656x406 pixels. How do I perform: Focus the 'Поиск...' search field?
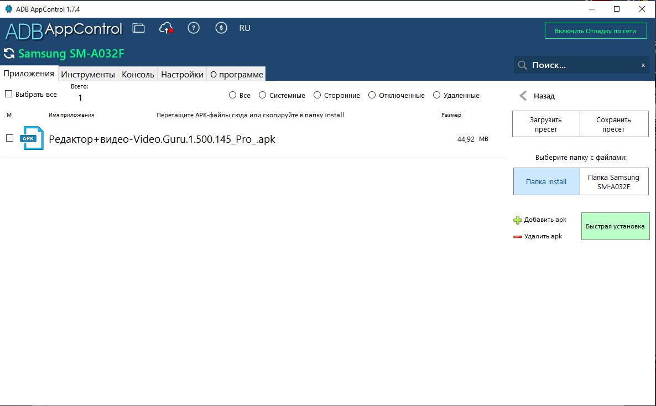click(581, 65)
